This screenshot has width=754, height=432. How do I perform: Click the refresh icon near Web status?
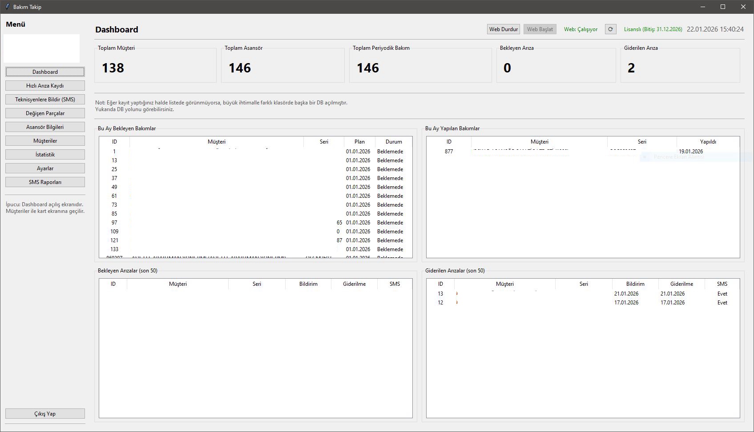[610, 29]
